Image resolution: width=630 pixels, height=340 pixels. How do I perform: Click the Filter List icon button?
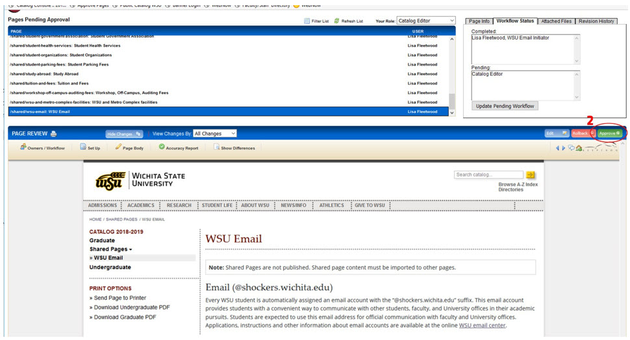coord(316,21)
